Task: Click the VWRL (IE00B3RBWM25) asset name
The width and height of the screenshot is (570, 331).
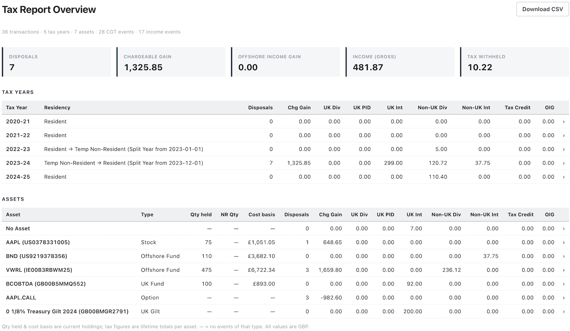Action: tap(39, 270)
